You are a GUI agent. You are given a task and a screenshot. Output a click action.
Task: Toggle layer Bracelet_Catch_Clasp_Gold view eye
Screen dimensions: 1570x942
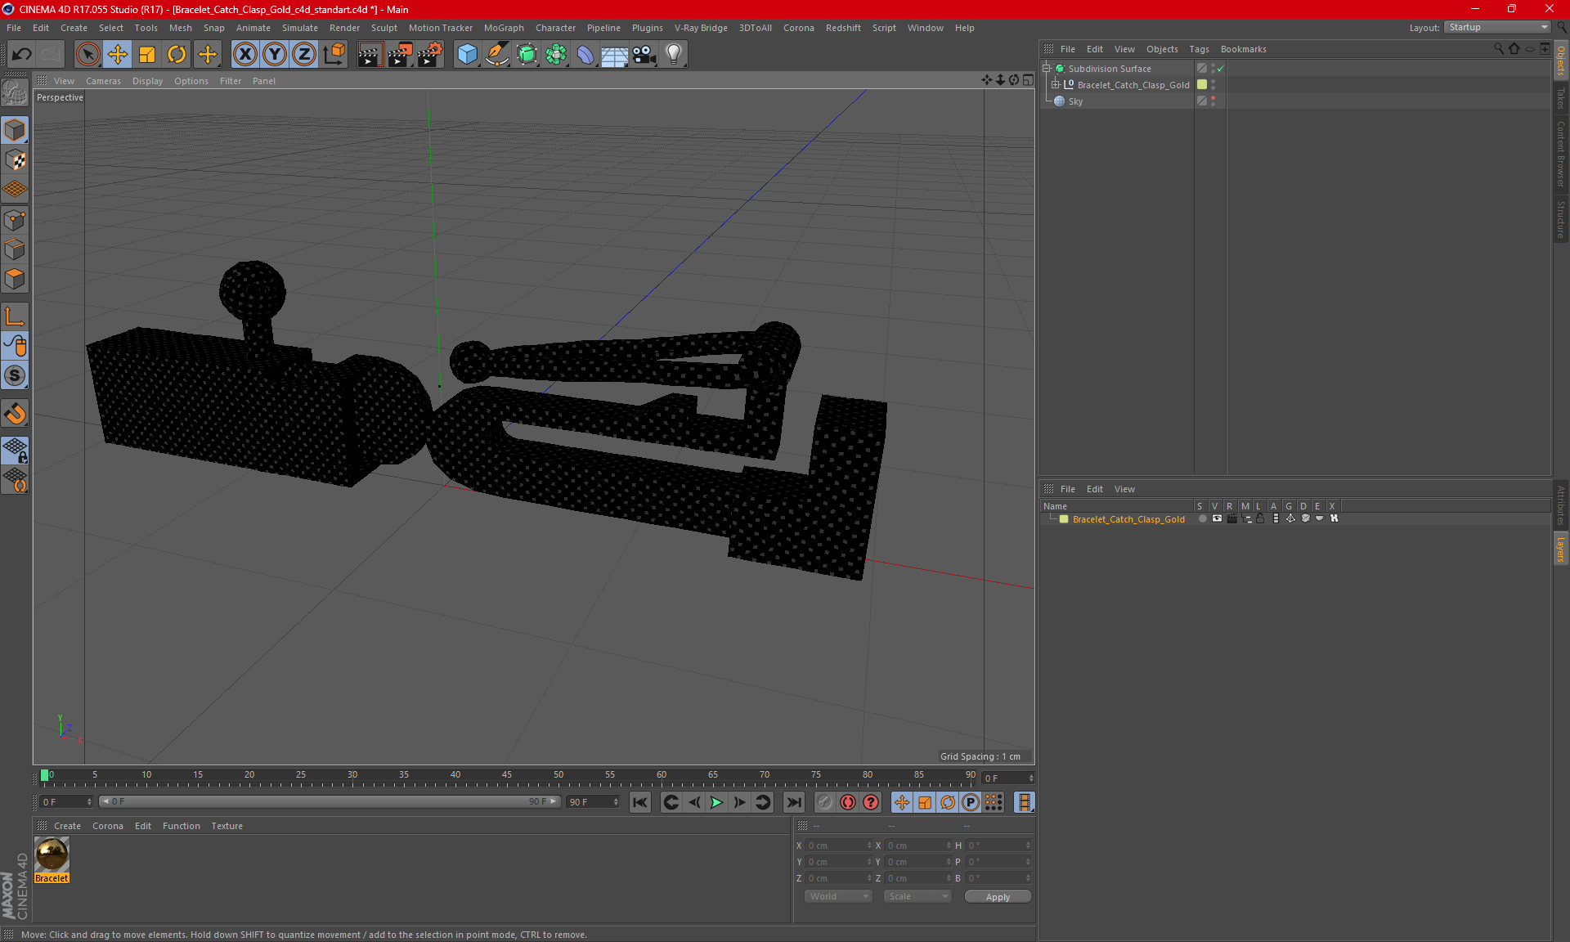[1217, 518]
